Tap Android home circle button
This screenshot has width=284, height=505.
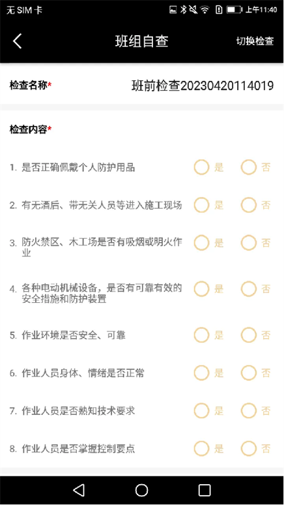coord(142,490)
